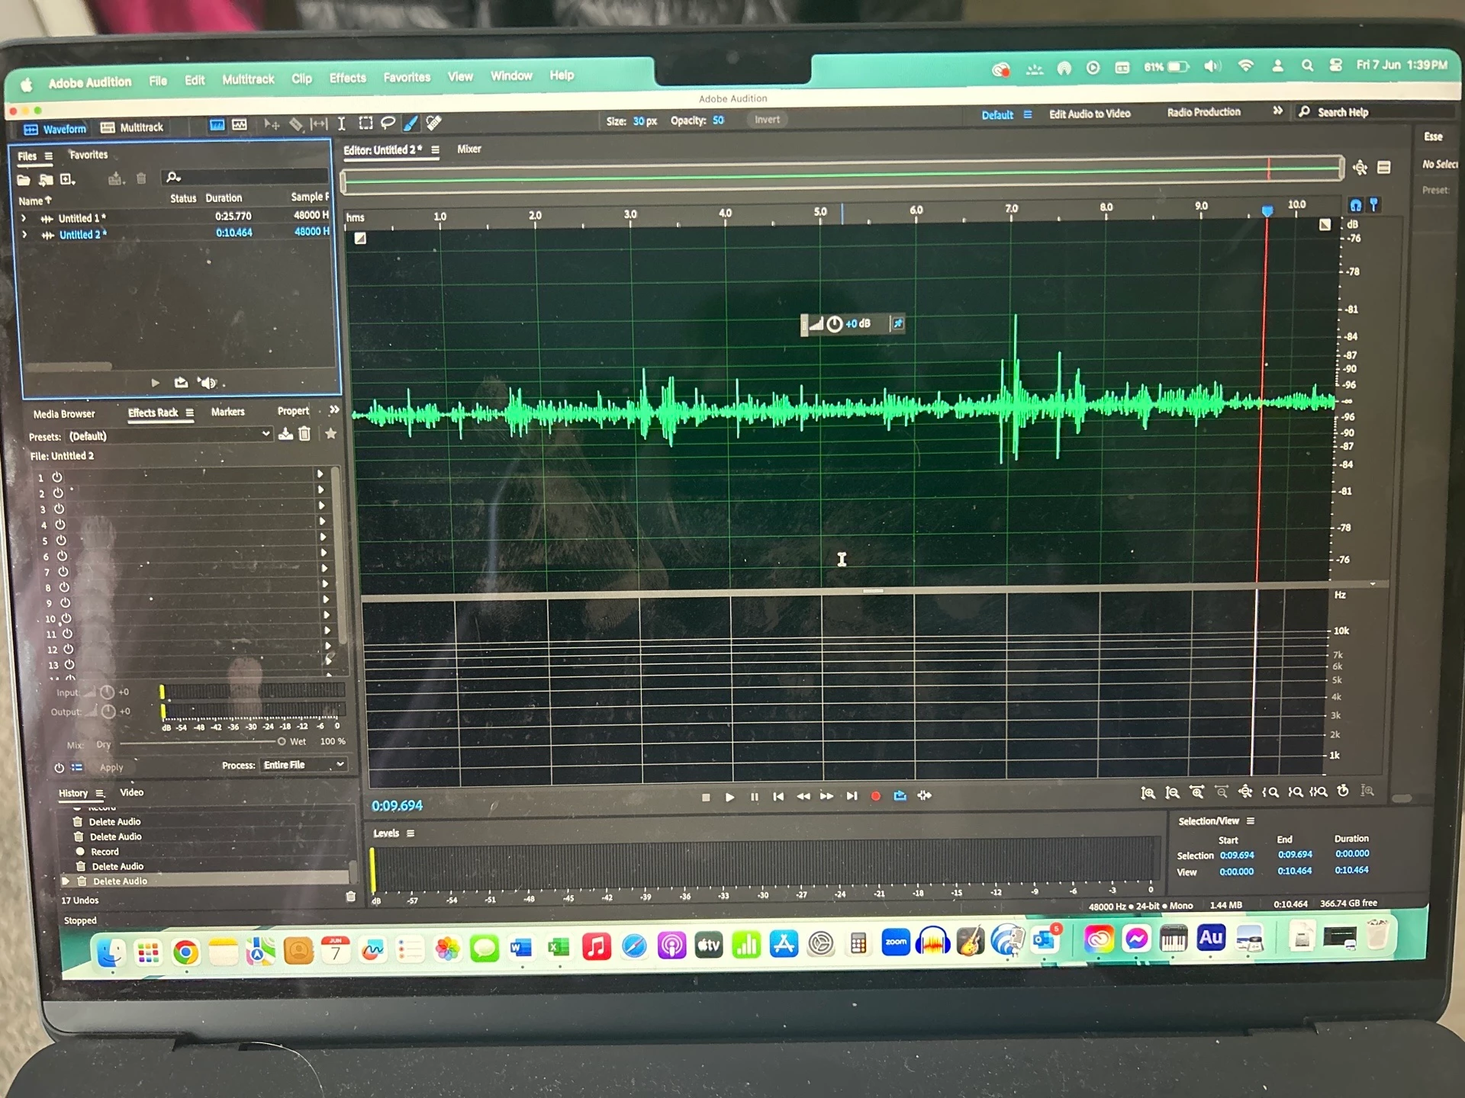Open the Process Entire File dropdown
The width and height of the screenshot is (1465, 1098).
(x=304, y=765)
